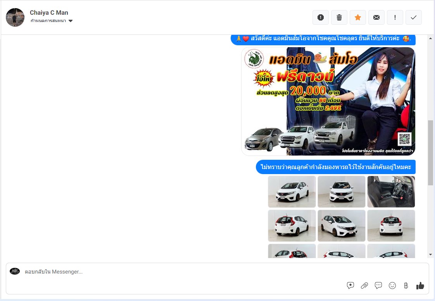Screen dimensions: 435x301
Task: Open the emoji picker smiley icon
Action: pyautogui.click(x=392, y=286)
